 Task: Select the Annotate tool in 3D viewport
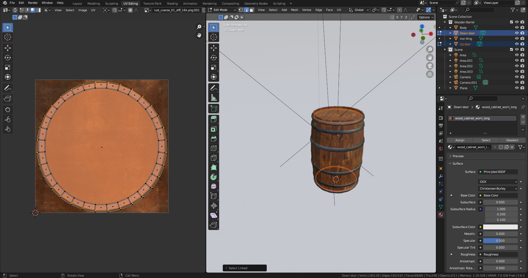point(214,88)
